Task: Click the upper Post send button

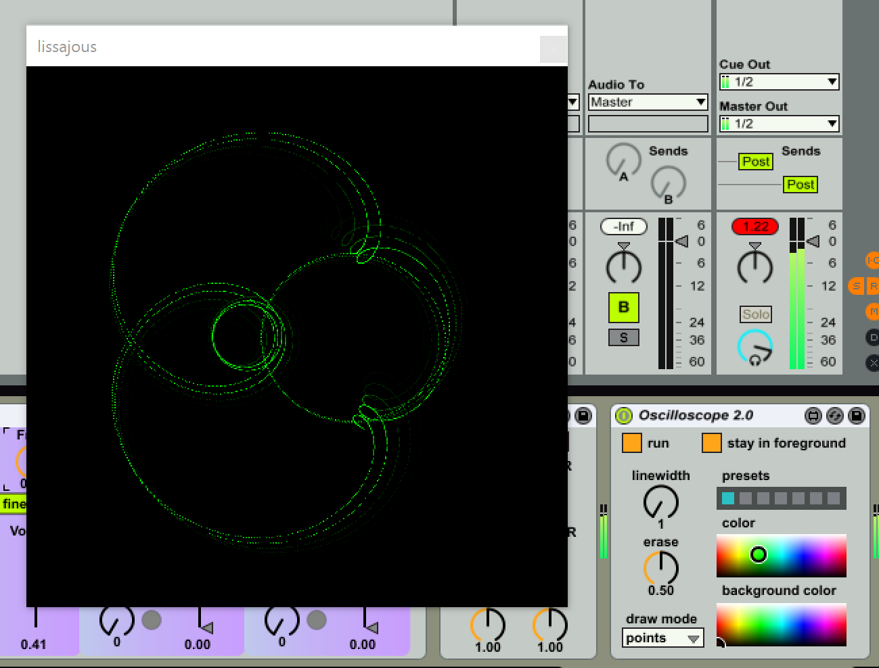Action: click(x=755, y=162)
